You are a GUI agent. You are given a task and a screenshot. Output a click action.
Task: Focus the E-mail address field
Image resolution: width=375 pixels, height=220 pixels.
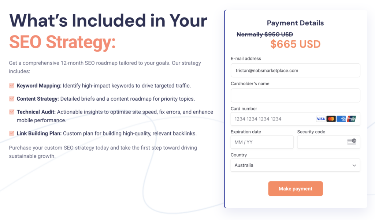point(295,71)
